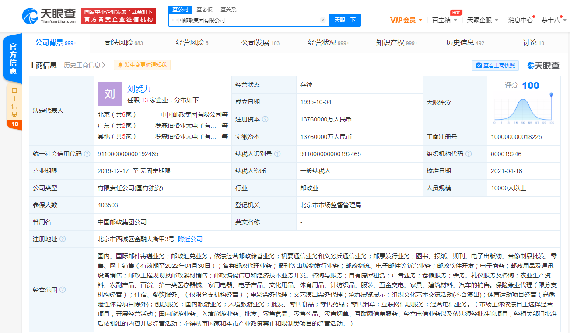Image resolution: width=570 pixels, height=333 pixels.
Task: Select the 自主信息 side tab
Action: [14, 102]
